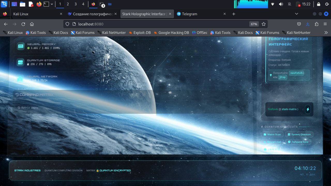Open the Google Hacking DB bookmark

171,33
